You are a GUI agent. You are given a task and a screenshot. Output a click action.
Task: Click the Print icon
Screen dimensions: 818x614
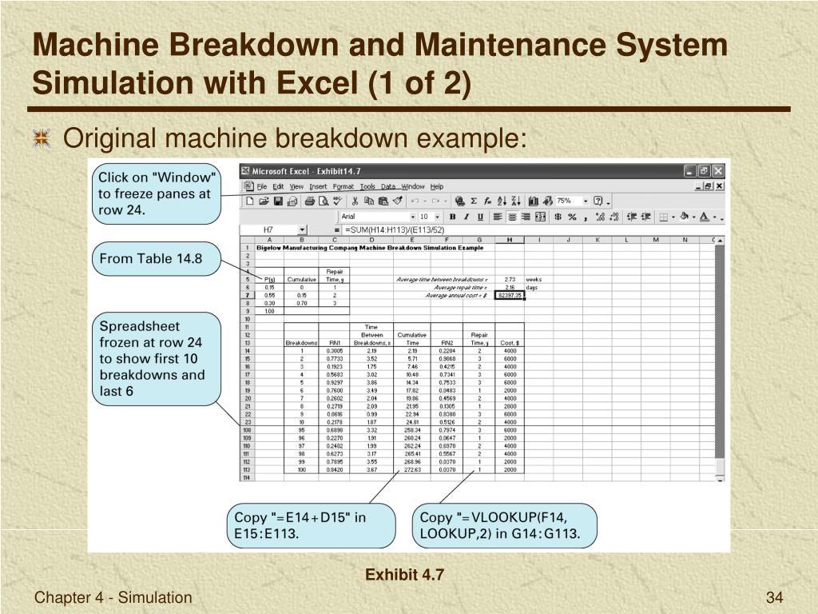click(310, 201)
